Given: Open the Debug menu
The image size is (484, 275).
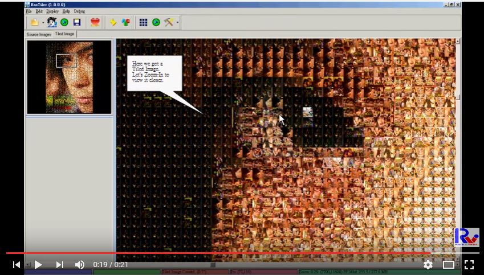Looking at the screenshot, I should (79, 11).
